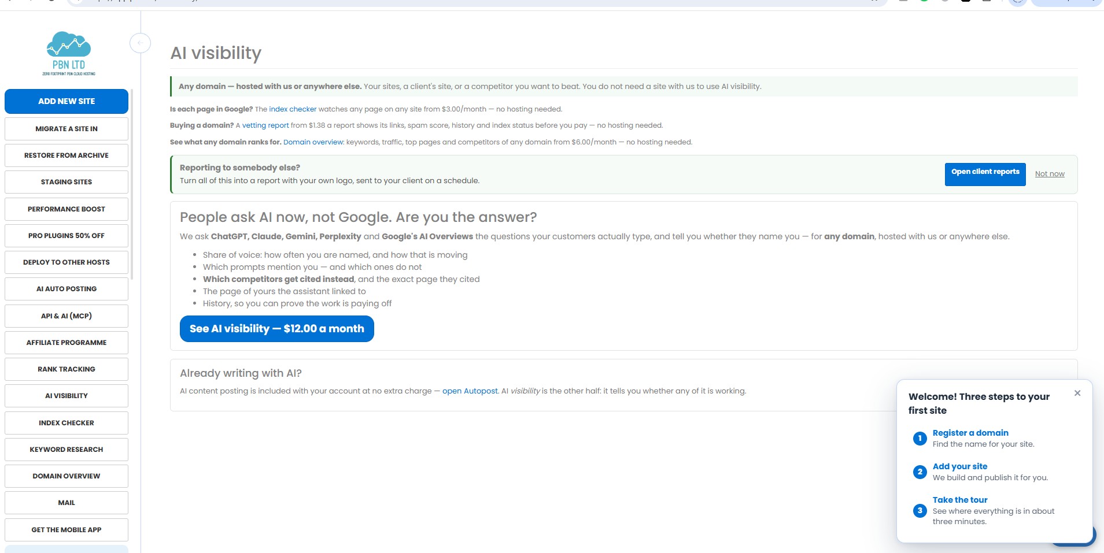Follow the index checker link
The width and height of the screenshot is (1104, 553).
[x=293, y=109]
